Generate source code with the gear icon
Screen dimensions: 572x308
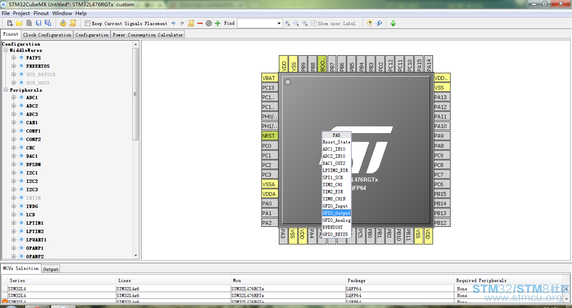[63, 23]
